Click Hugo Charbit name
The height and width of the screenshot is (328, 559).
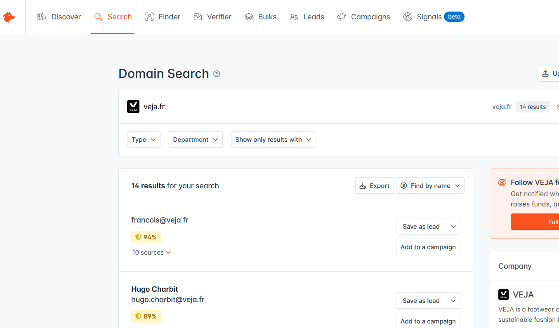pos(155,289)
